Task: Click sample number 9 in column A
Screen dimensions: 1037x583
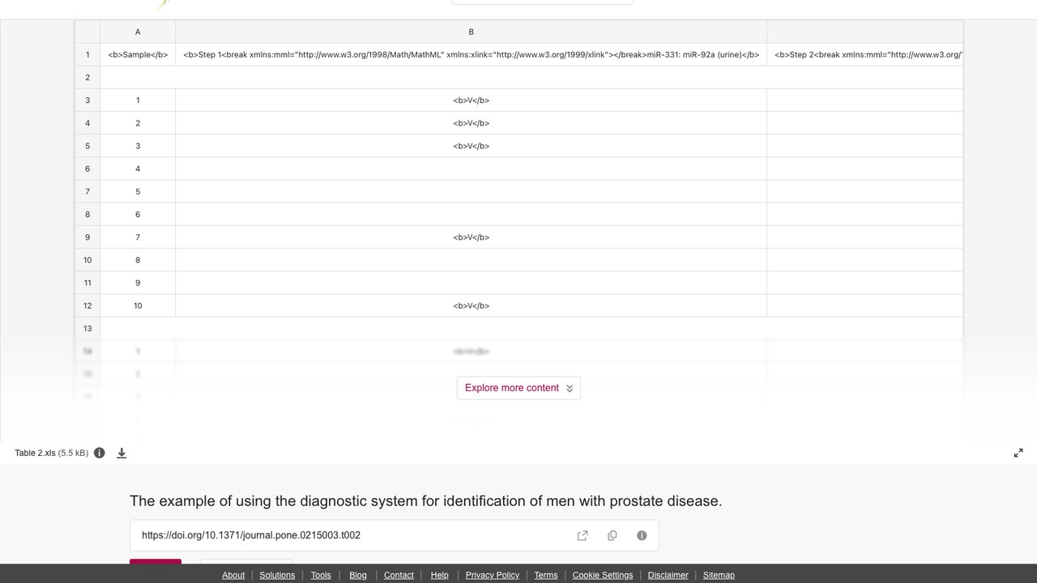Action: [x=138, y=283]
